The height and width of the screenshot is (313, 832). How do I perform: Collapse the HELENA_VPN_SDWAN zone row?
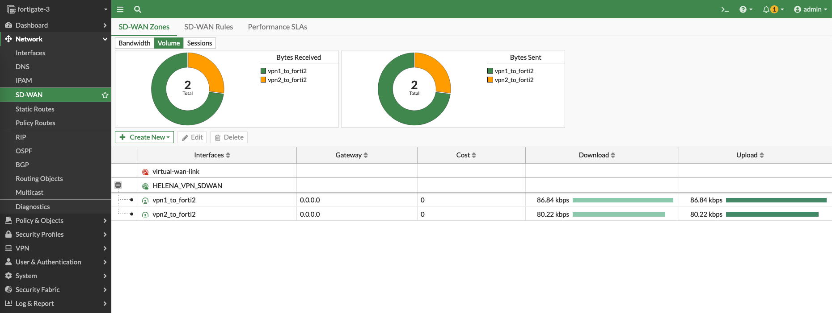[x=118, y=185]
